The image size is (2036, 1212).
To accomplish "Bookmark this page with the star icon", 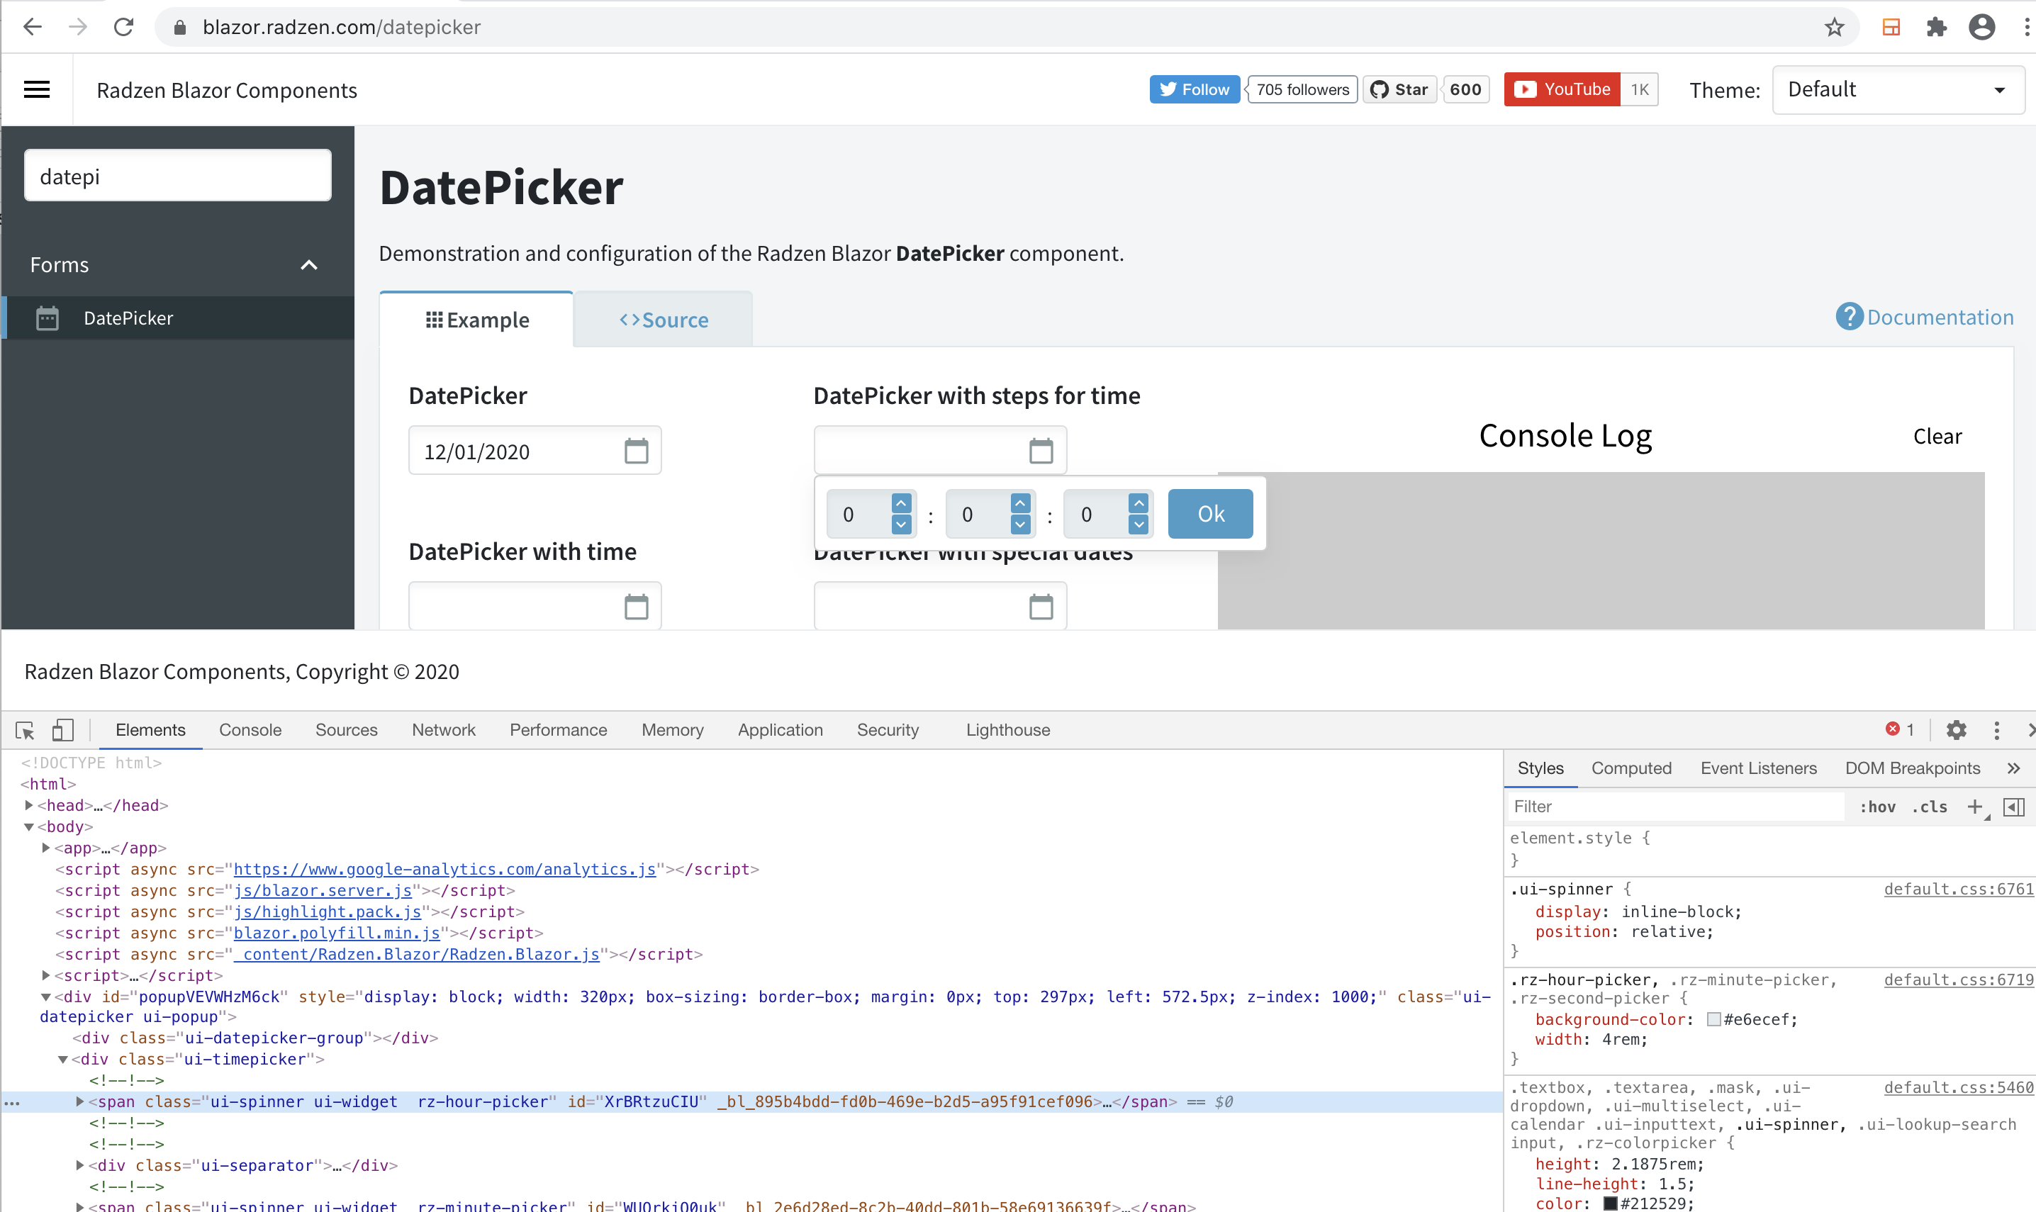I will pyautogui.click(x=1834, y=27).
